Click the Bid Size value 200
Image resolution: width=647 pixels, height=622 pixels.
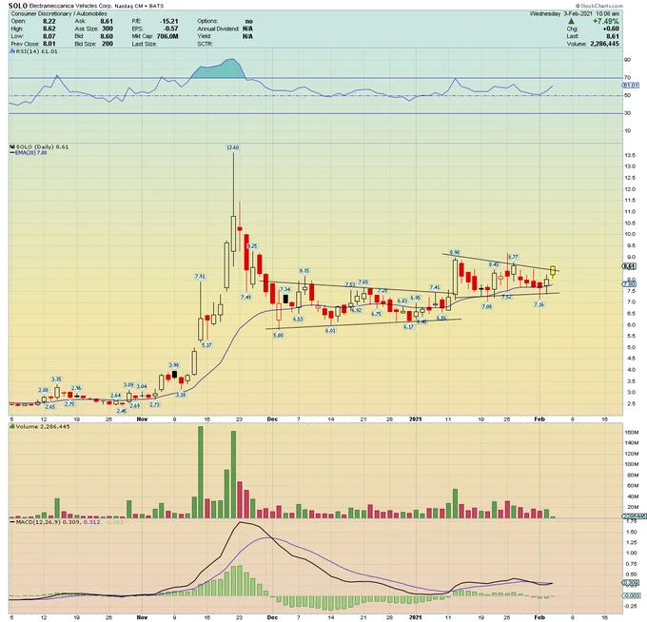pos(108,44)
